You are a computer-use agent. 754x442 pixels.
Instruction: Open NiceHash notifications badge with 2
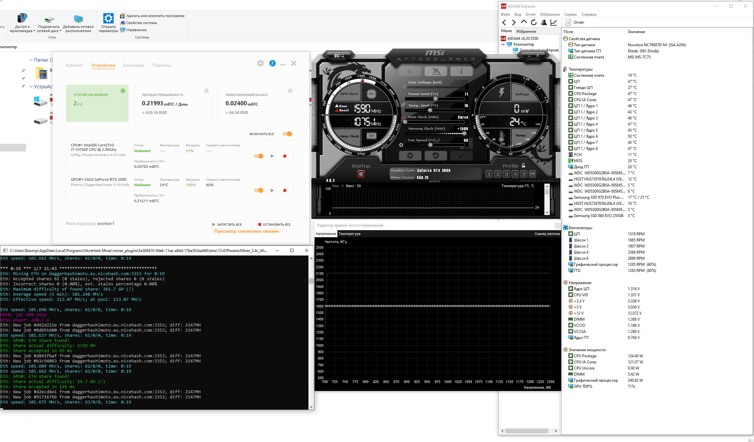pos(272,63)
